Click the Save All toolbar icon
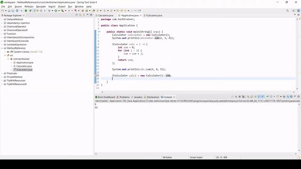The image size is (301, 169). pos(13,11)
